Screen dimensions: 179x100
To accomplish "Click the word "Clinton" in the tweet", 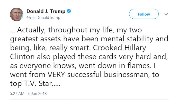I will pyautogui.click(x=22, y=57).
